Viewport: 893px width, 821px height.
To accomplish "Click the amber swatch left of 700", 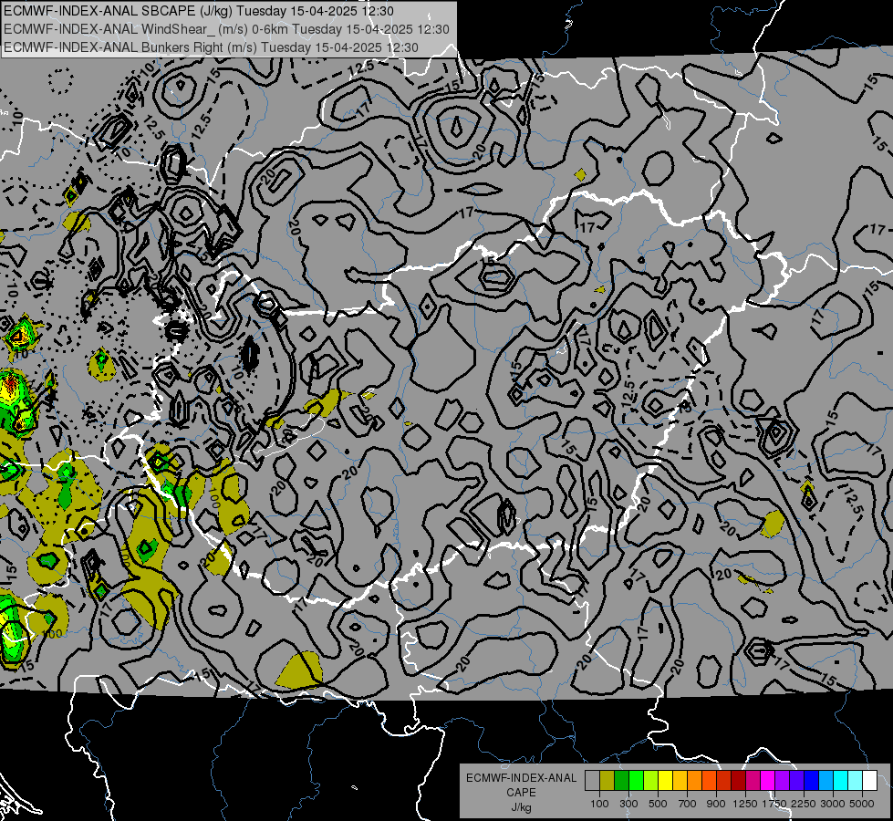I will [x=680, y=780].
